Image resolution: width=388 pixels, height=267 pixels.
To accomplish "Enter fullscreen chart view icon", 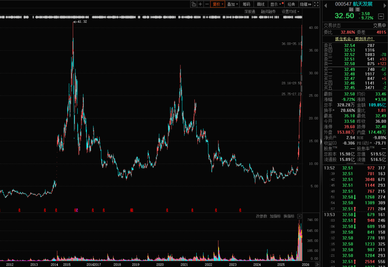I will tap(316, 4).
